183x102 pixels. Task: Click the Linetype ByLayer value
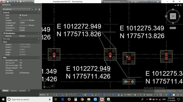coord(27,20)
